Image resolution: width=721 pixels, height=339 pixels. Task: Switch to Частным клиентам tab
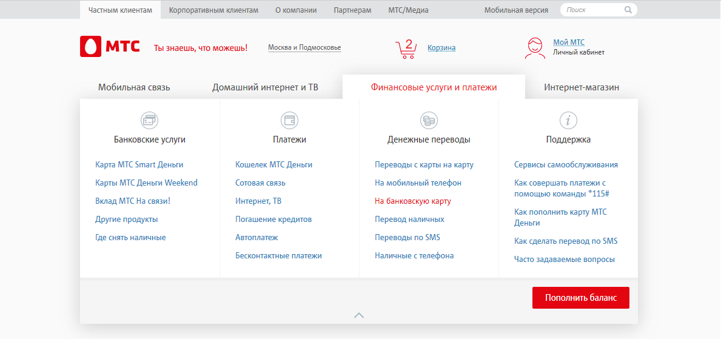click(x=121, y=10)
